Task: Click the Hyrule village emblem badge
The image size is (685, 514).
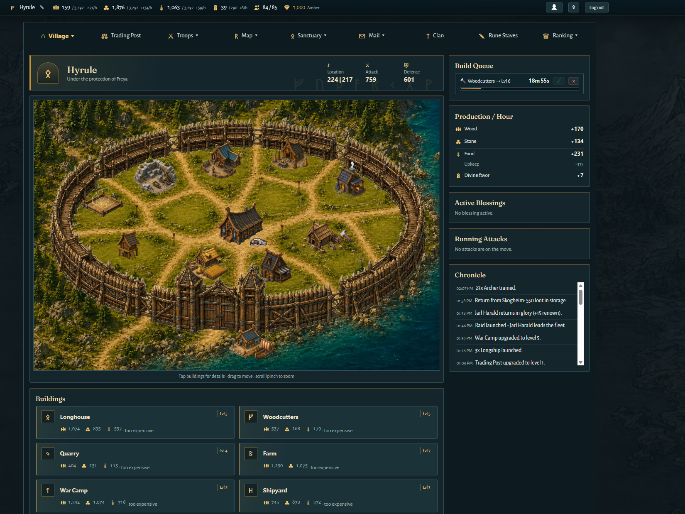Action: tap(48, 73)
